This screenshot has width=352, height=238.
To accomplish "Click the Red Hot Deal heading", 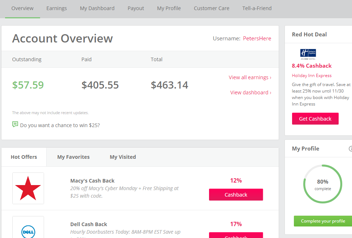I will click(x=309, y=35).
